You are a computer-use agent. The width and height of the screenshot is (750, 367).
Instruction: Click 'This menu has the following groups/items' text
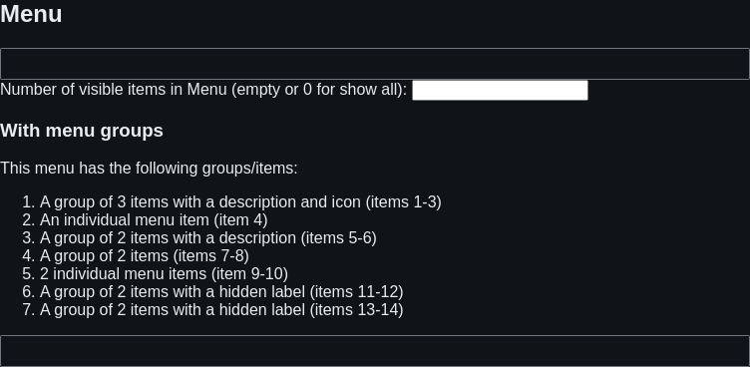click(149, 169)
